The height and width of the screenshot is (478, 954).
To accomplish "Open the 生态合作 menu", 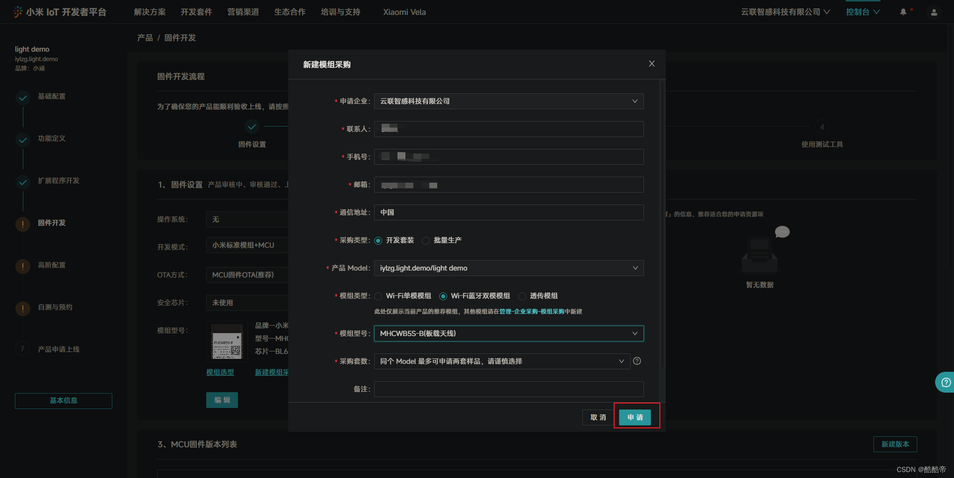I will point(290,12).
